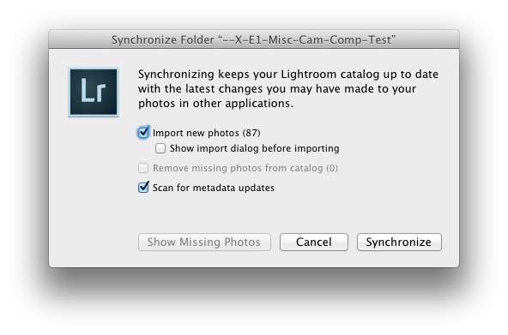The height and width of the screenshot is (335, 508).
Task: Click the words "Synchronize Folder" in the title
Action: (163, 39)
